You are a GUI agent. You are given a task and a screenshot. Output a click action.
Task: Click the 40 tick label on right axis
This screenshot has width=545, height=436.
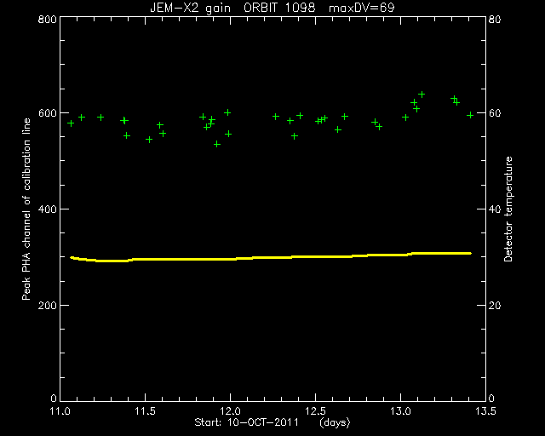495,209
